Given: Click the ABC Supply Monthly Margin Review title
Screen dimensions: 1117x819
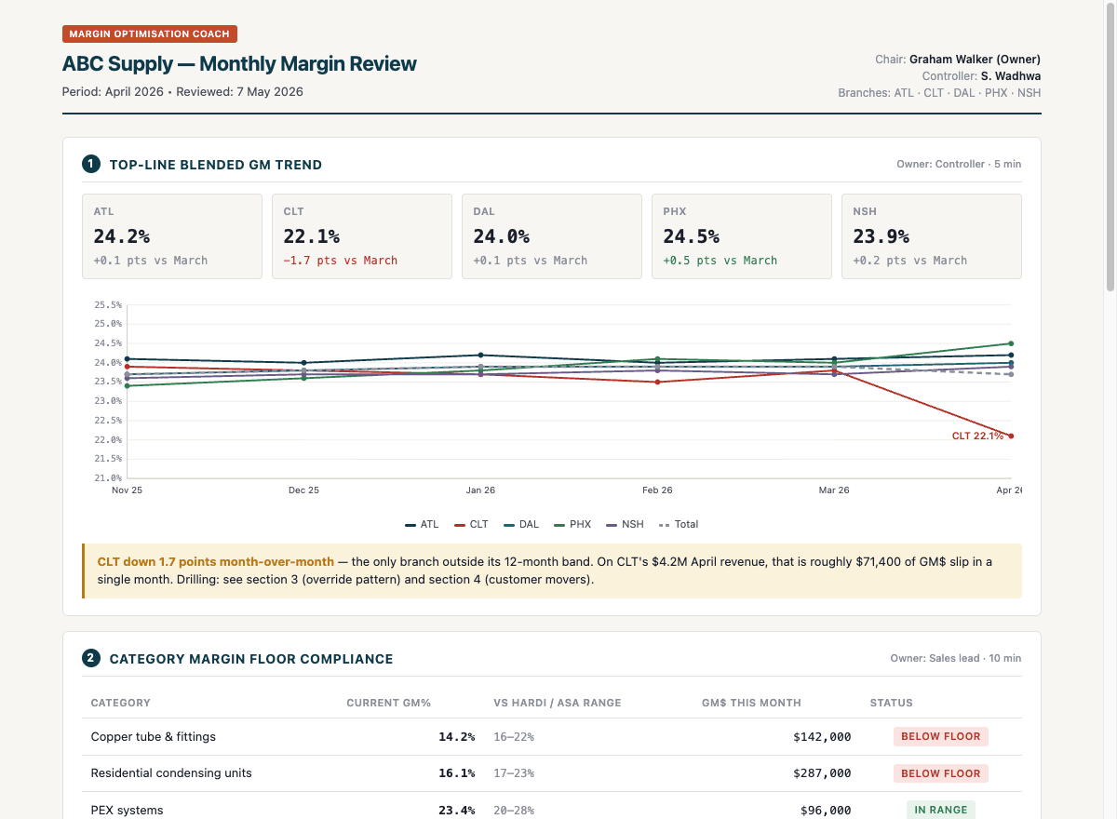Looking at the screenshot, I should (239, 64).
